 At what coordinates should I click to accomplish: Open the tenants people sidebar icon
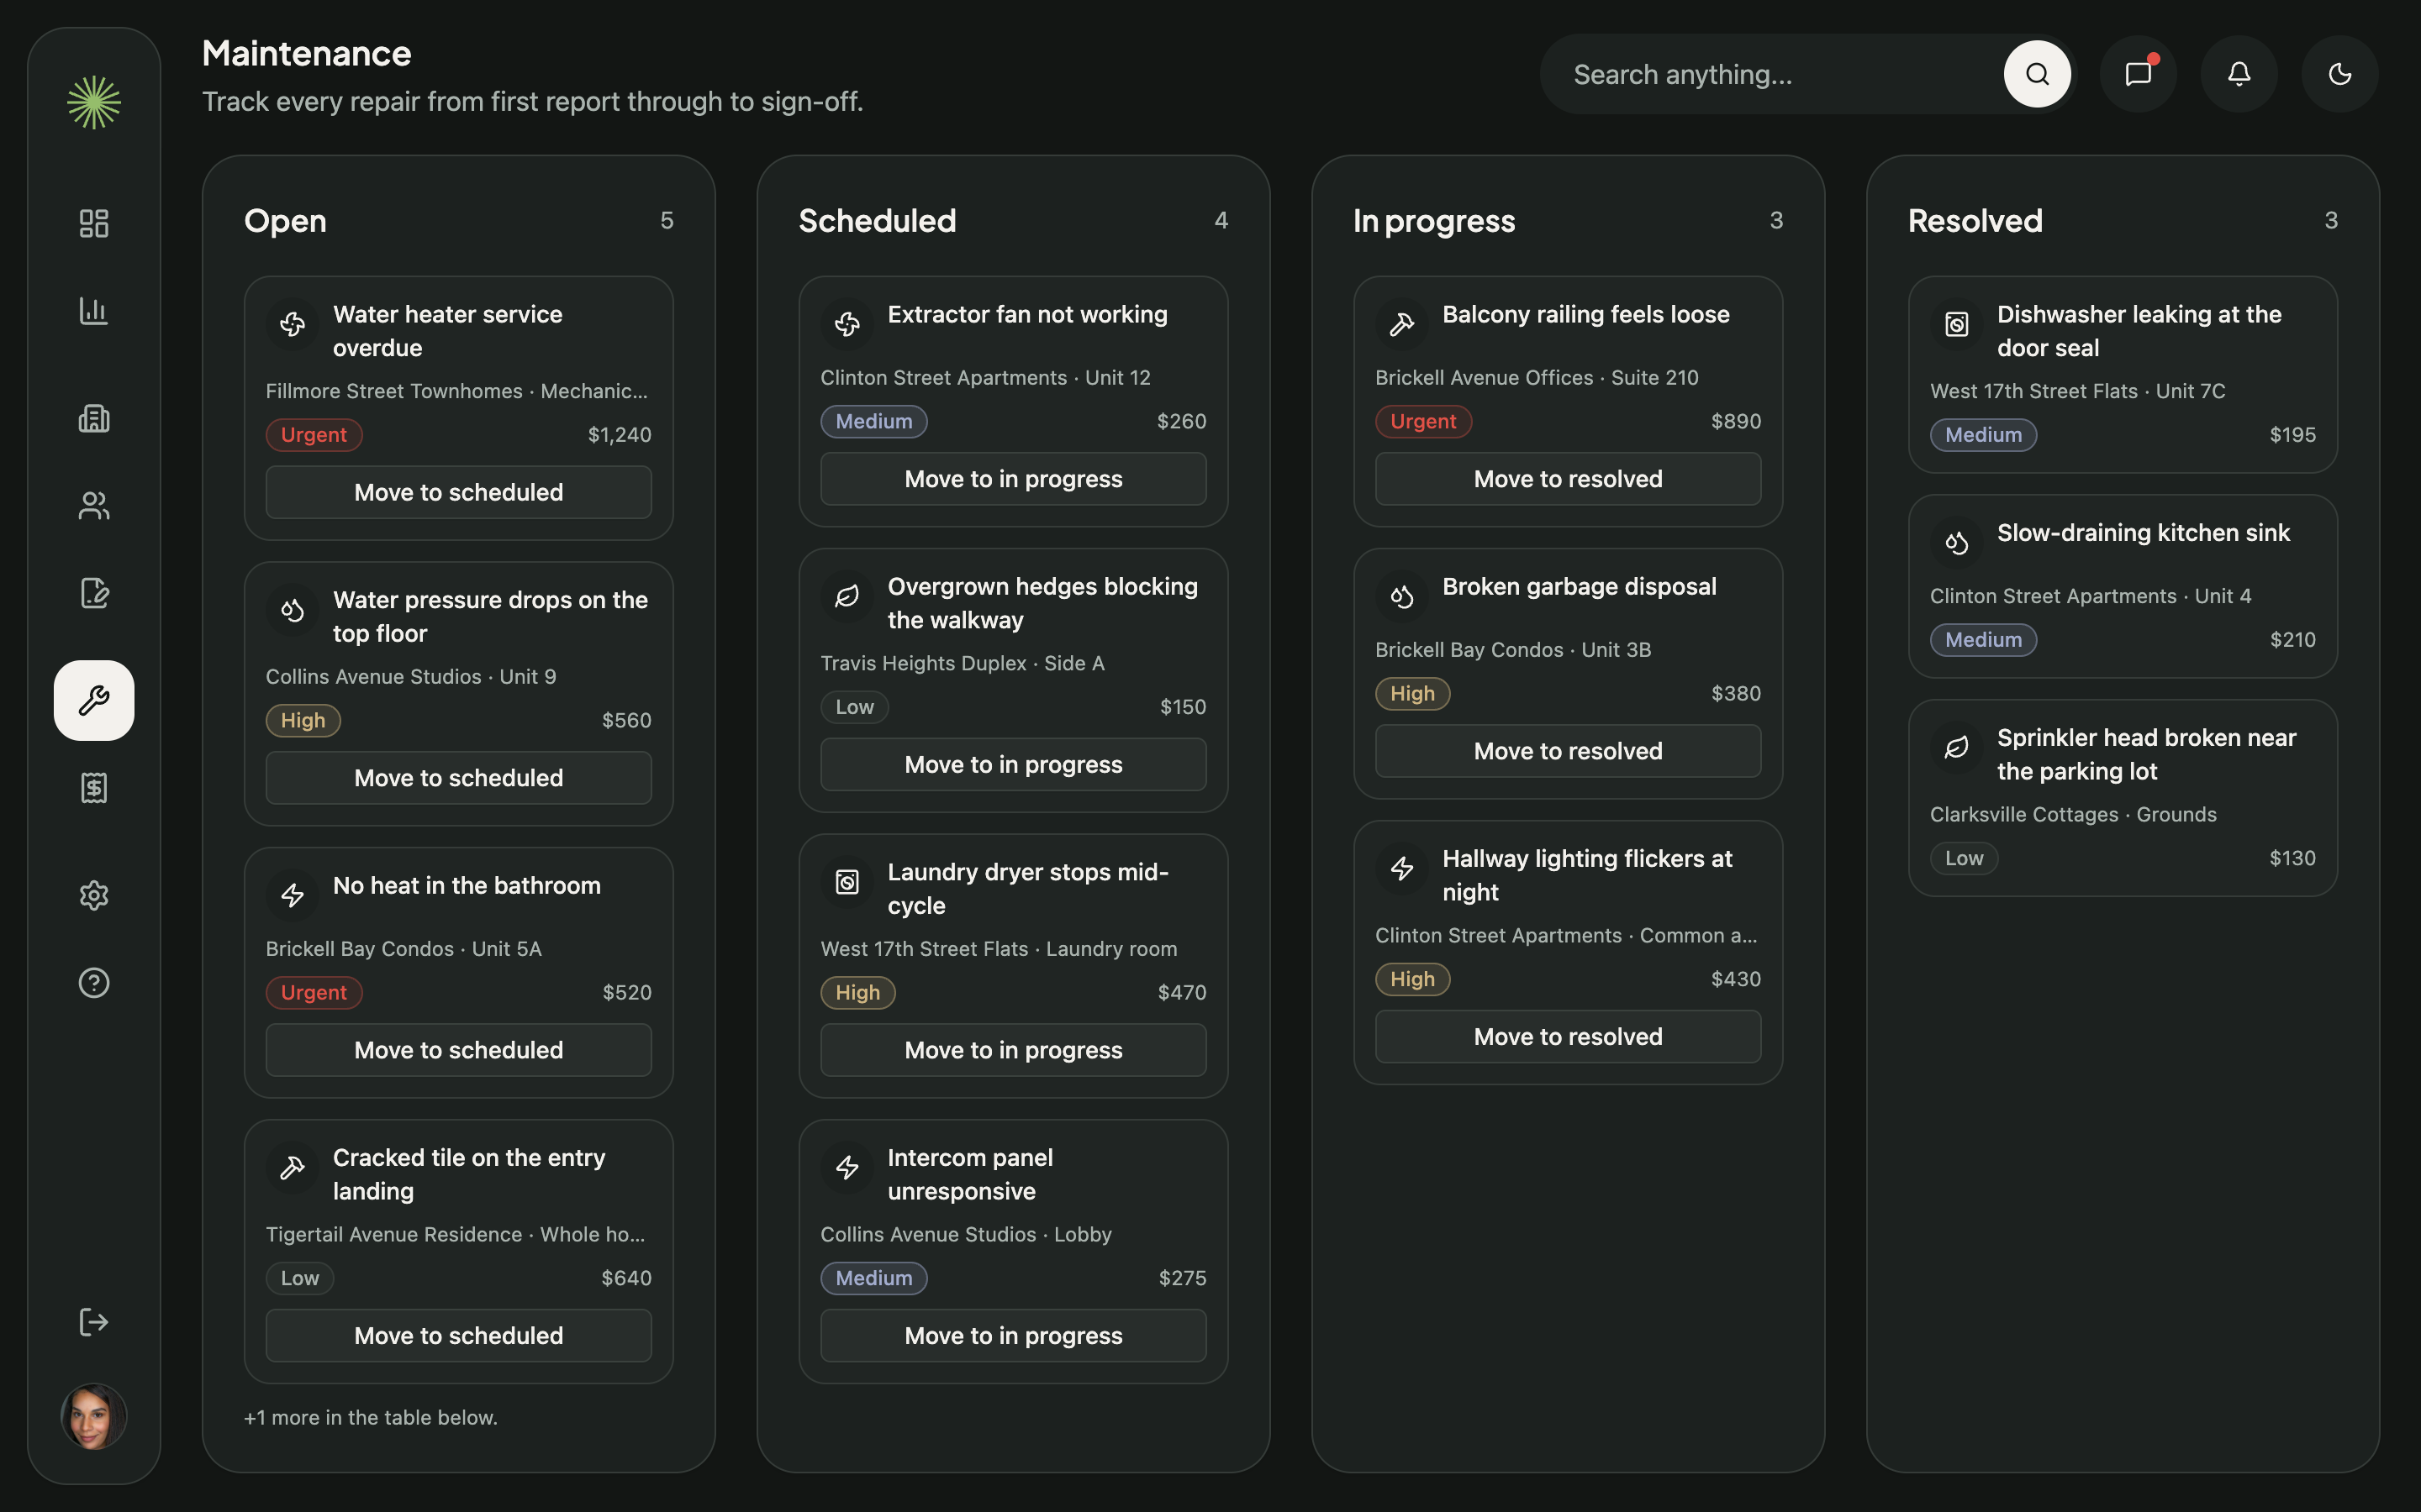tap(94, 506)
